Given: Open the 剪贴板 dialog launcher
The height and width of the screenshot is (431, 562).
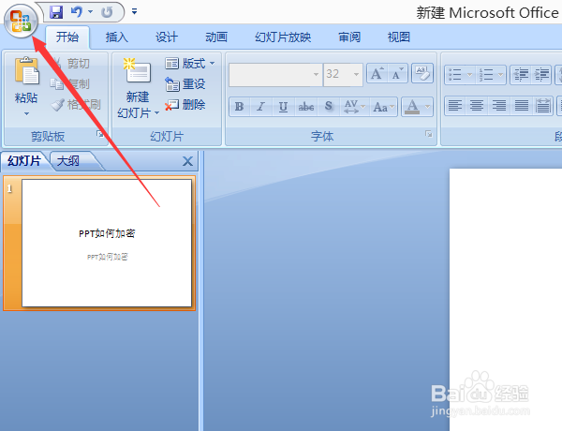Looking at the screenshot, I should (100, 134).
